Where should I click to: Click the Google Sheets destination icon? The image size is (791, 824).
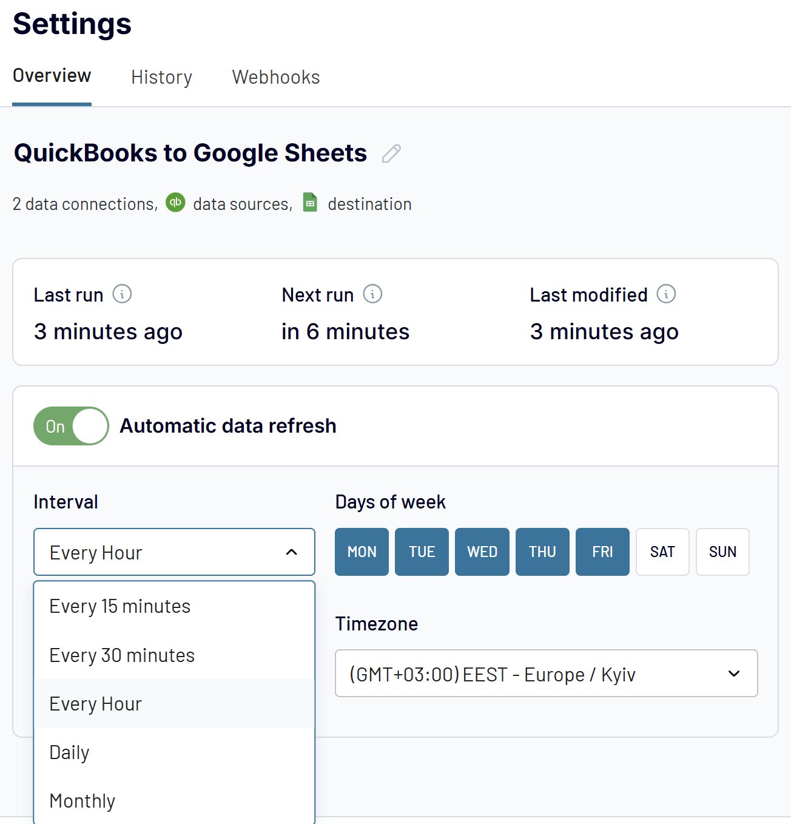309,203
